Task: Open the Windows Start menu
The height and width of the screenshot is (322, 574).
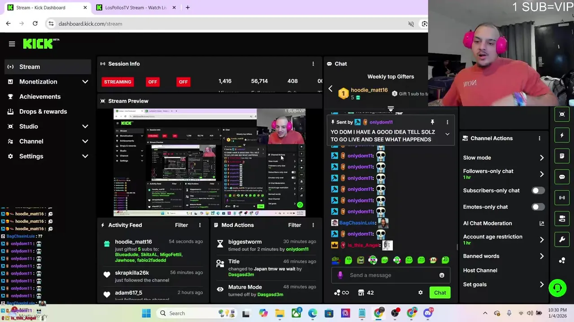Action: click(x=146, y=313)
